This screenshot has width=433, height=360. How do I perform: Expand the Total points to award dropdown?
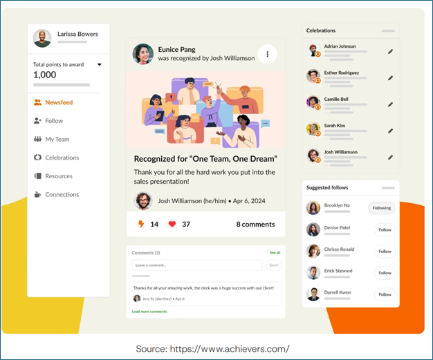pos(100,65)
